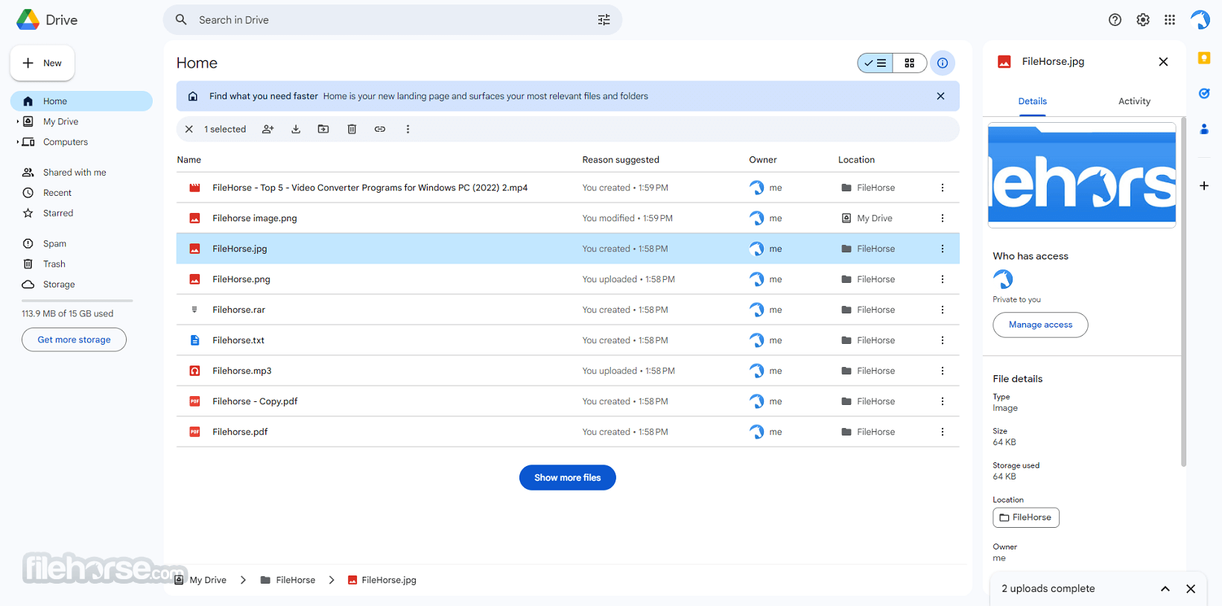Open Google Keep from the side panel
This screenshot has height=606, width=1222.
[1204, 58]
